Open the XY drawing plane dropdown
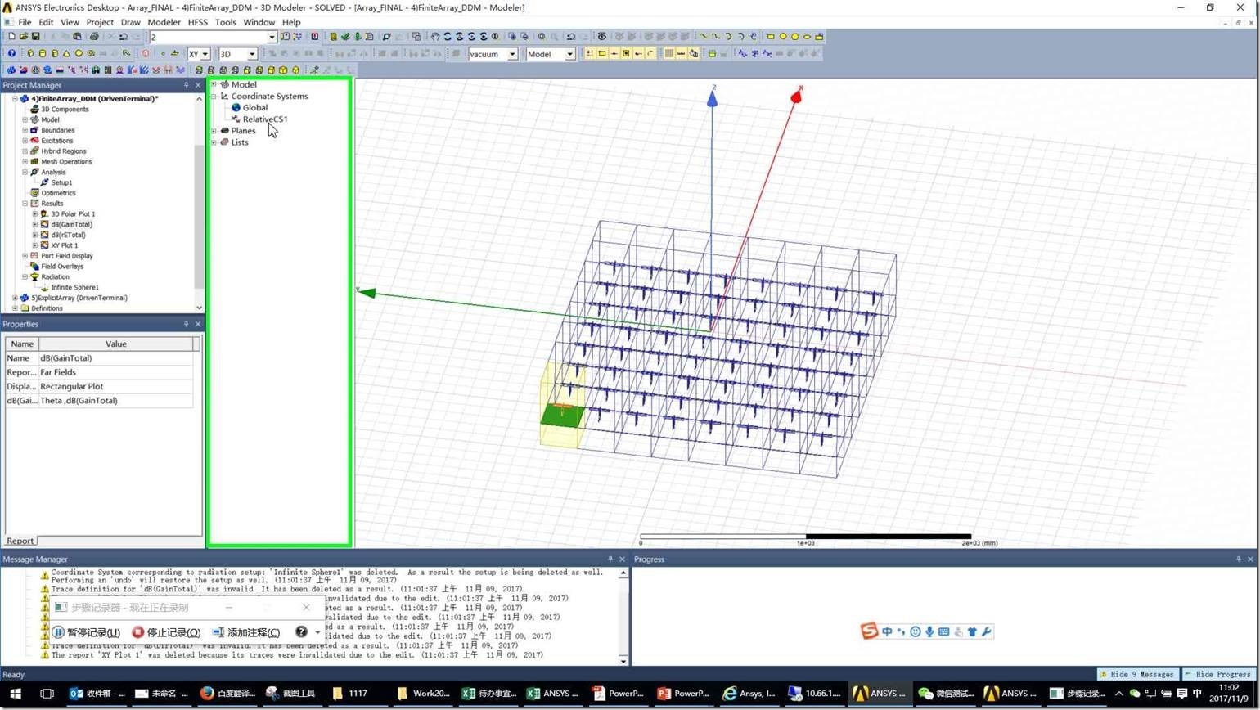Image resolution: width=1260 pixels, height=710 pixels. pos(205,55)
